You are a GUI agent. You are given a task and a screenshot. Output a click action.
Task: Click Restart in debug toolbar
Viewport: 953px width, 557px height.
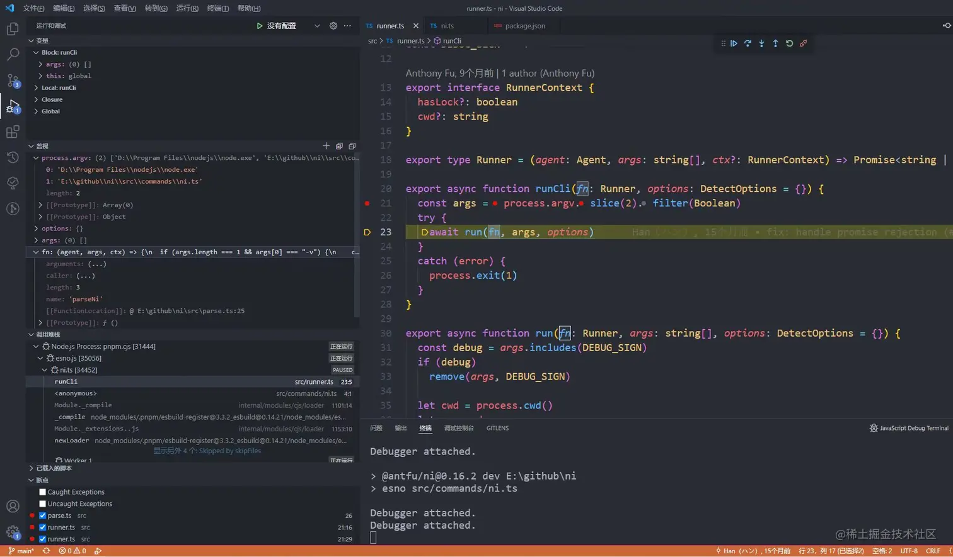789,43
